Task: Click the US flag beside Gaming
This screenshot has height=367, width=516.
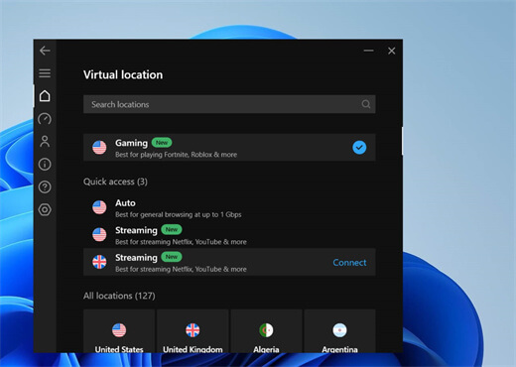Action: point(99,148)
